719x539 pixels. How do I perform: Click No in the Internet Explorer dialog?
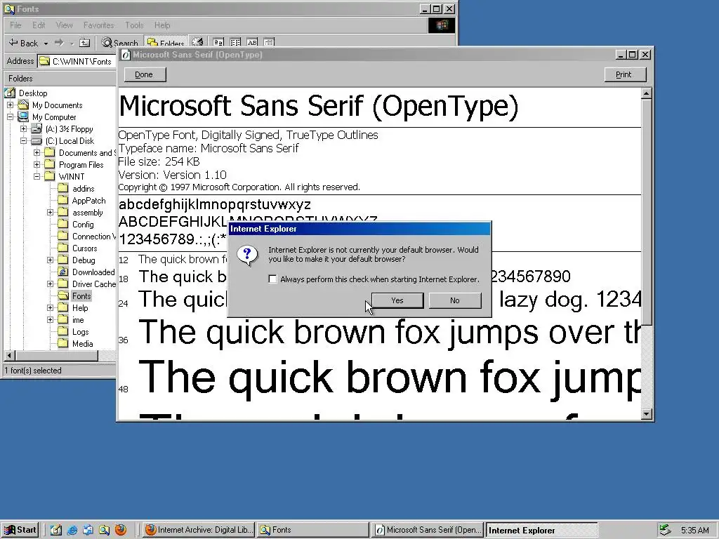454,300
